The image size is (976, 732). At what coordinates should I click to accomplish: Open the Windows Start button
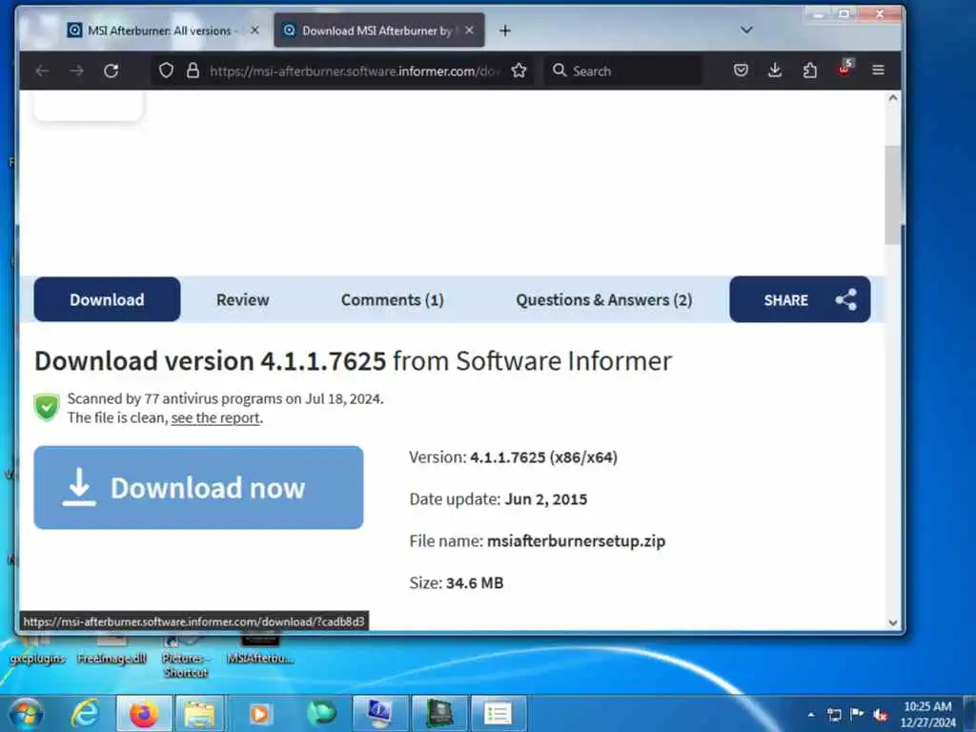[26, 713]
